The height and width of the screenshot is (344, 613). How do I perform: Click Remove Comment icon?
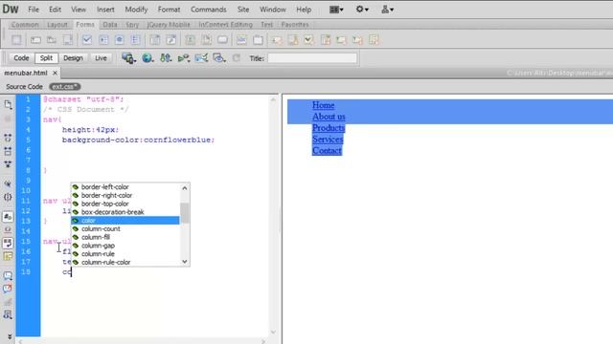point(8,289)
